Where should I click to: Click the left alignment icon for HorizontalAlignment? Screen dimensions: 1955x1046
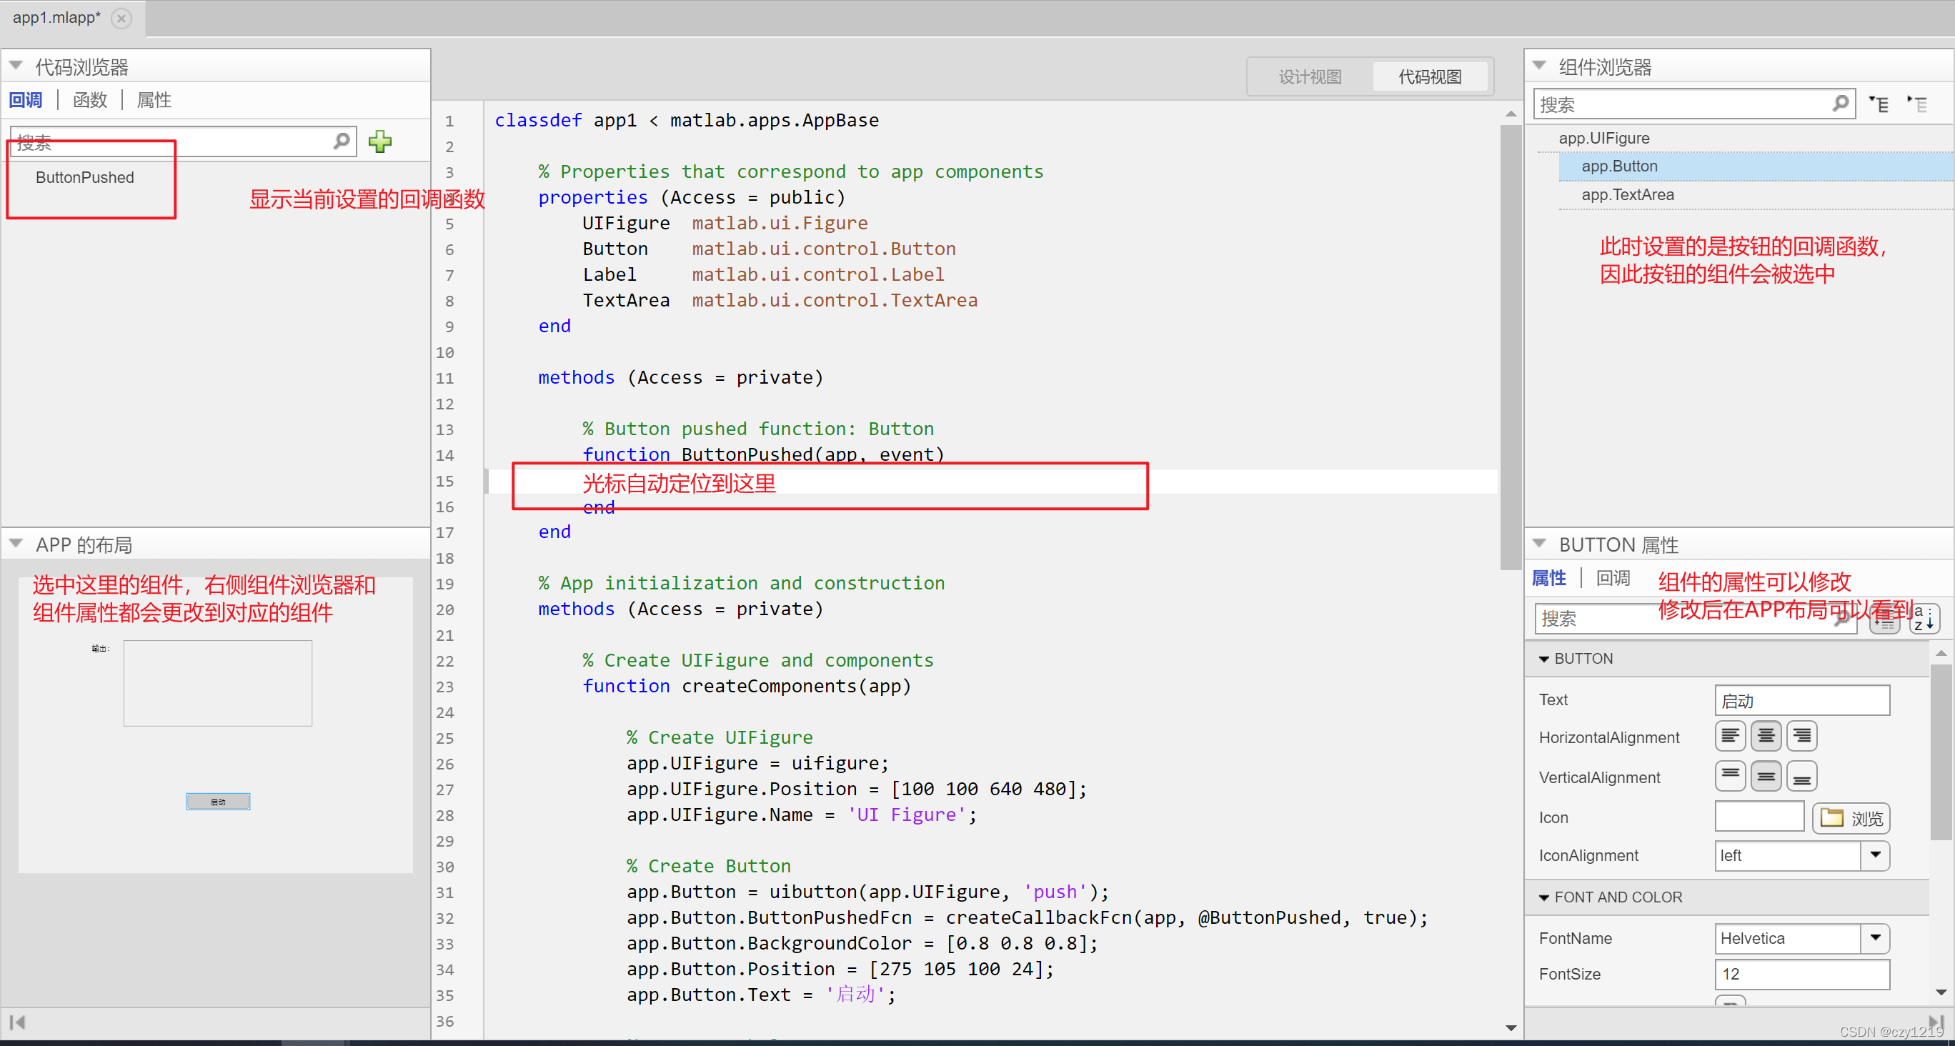1728,737
